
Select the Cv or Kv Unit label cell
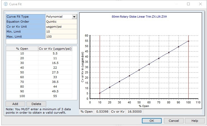(26, 27)
